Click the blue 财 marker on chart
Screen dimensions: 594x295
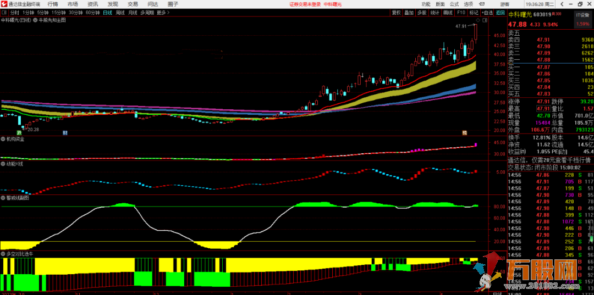65,133
